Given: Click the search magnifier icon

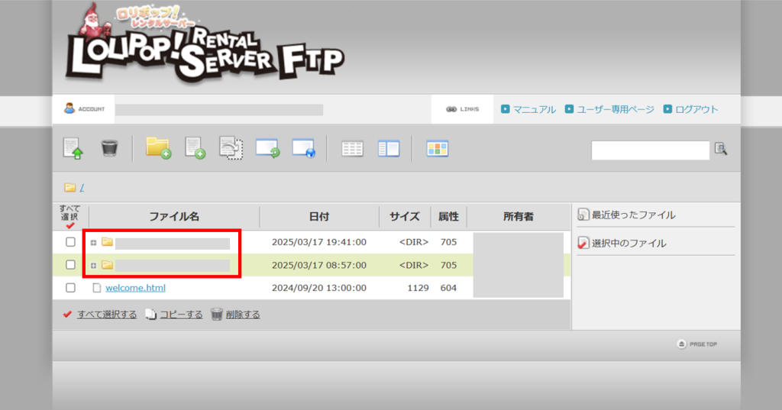Looking at the screenshot, I should (x=721, y=149).
